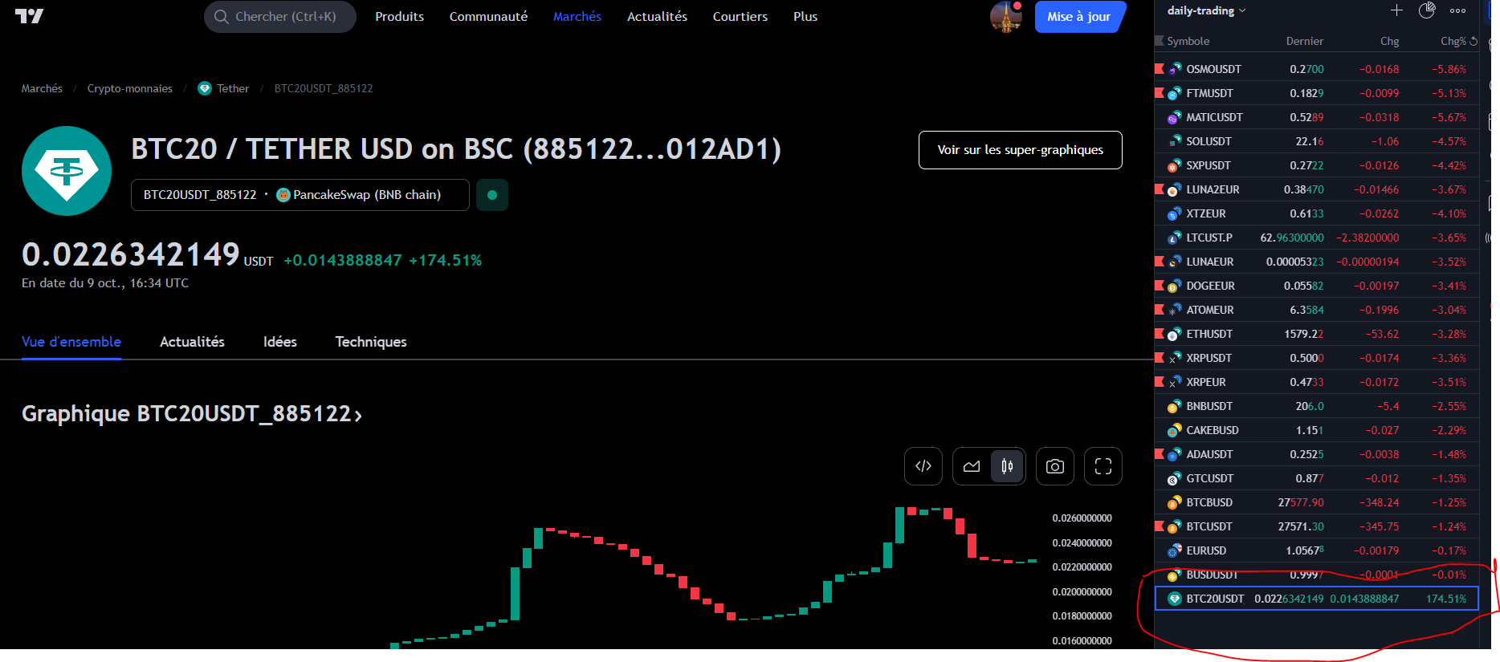The height and width of the screenshot is (662, 1500).
Task: Switch to the Techniques tab
Action: pos(370,342)
